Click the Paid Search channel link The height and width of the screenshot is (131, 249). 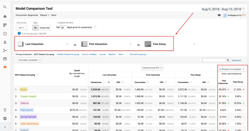click(27, 110)
